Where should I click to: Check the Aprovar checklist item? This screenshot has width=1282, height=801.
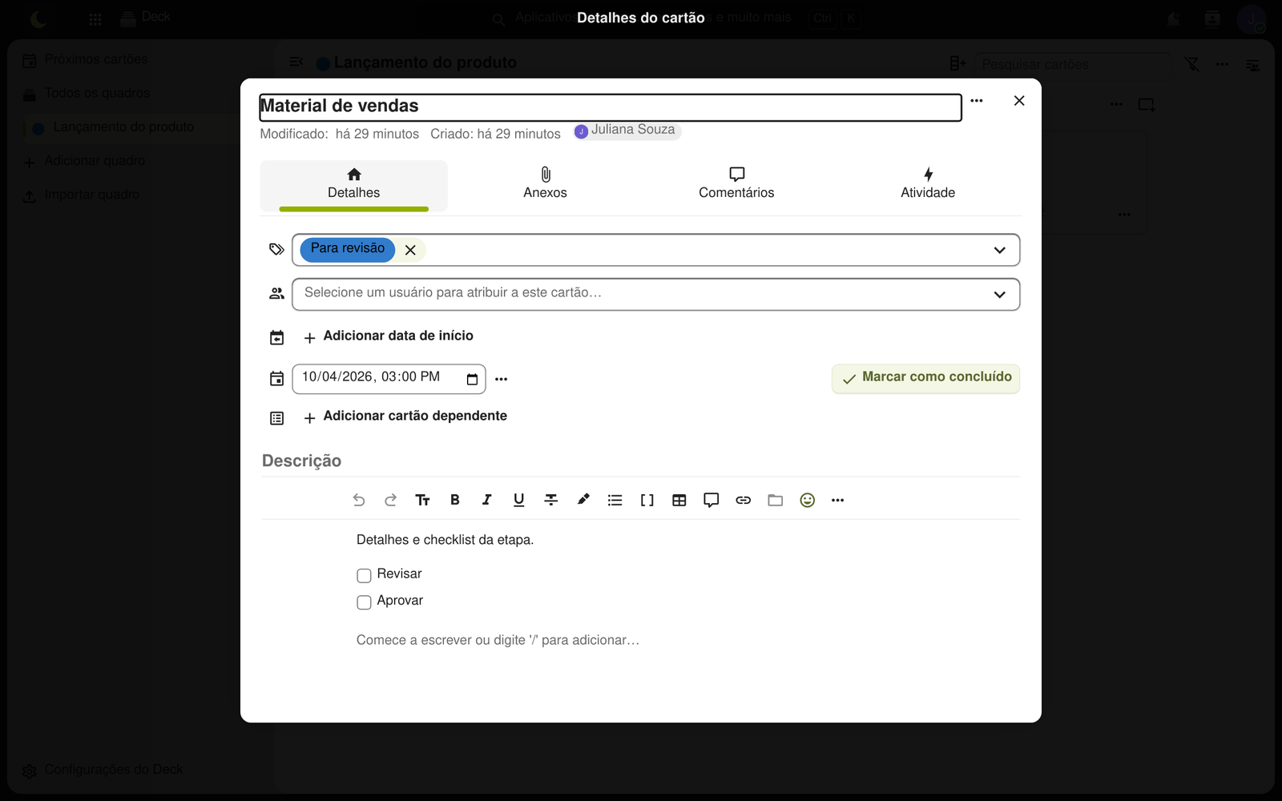pos(364,602)
